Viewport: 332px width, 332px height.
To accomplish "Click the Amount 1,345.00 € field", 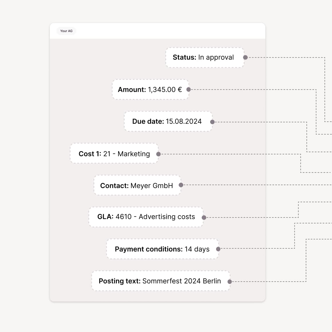I will point(150,90).
